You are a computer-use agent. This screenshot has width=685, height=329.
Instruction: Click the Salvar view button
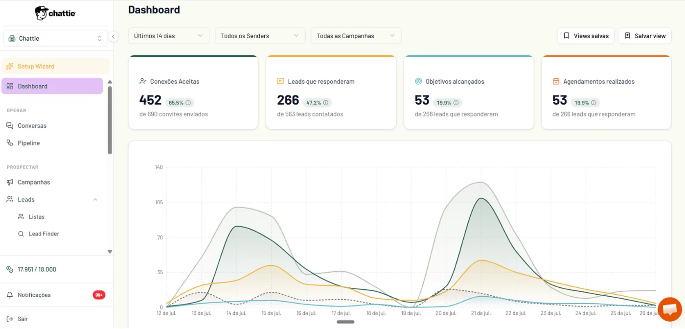pyautogui.click(x=645, y=36)
